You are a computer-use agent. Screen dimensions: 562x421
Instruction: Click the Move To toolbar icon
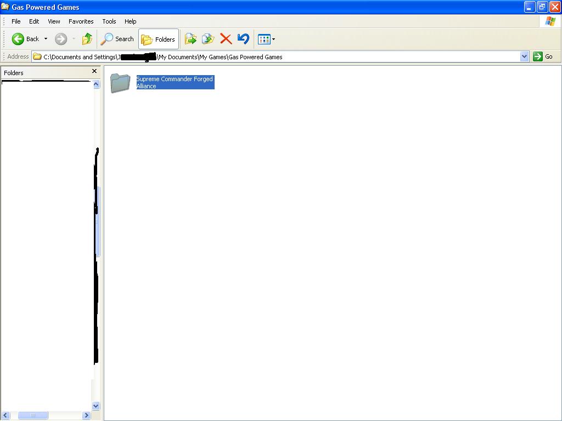coord(190,39)
